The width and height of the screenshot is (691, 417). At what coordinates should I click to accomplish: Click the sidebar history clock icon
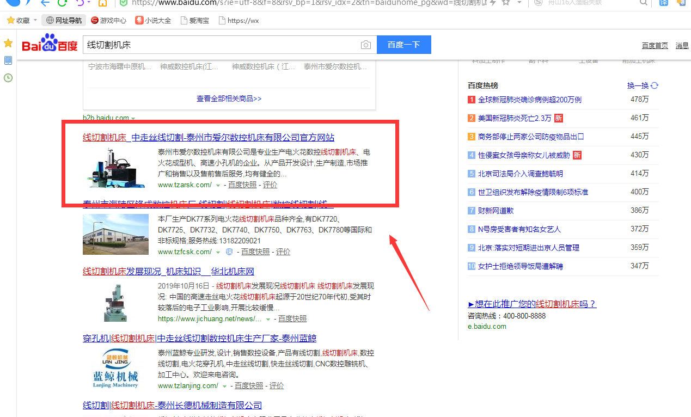click(x=8, y=78)
